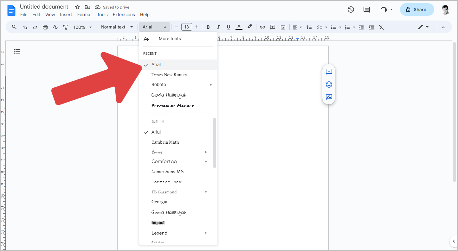Suggest edits from the side panel
The width and height of the screenshot is (458, 251).
(x=329, y=97)
